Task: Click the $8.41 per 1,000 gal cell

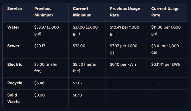Action: click(165, 49)
